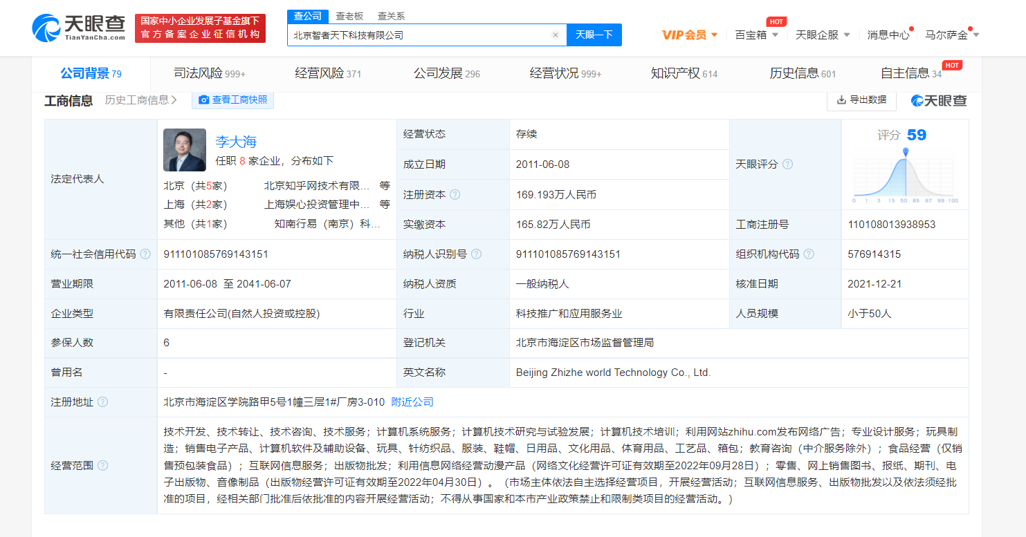Click help icon next to 注册地址
The width and height of the screenshot is (1026, 537).
(102, 402)
